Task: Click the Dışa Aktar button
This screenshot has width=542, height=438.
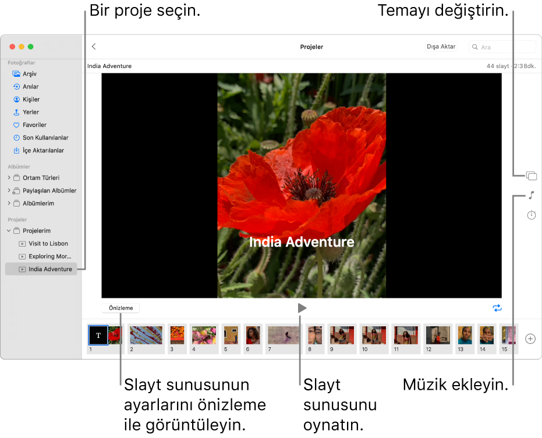Action: 441,46
